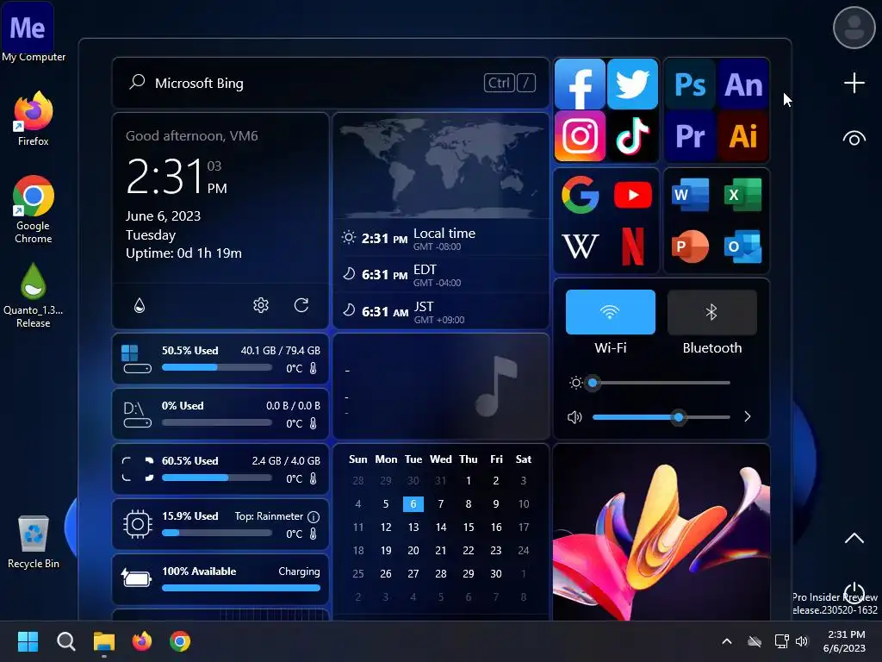882x662 pixels.
Task: Select June 15 in the calendar
Action: point(468,528)
